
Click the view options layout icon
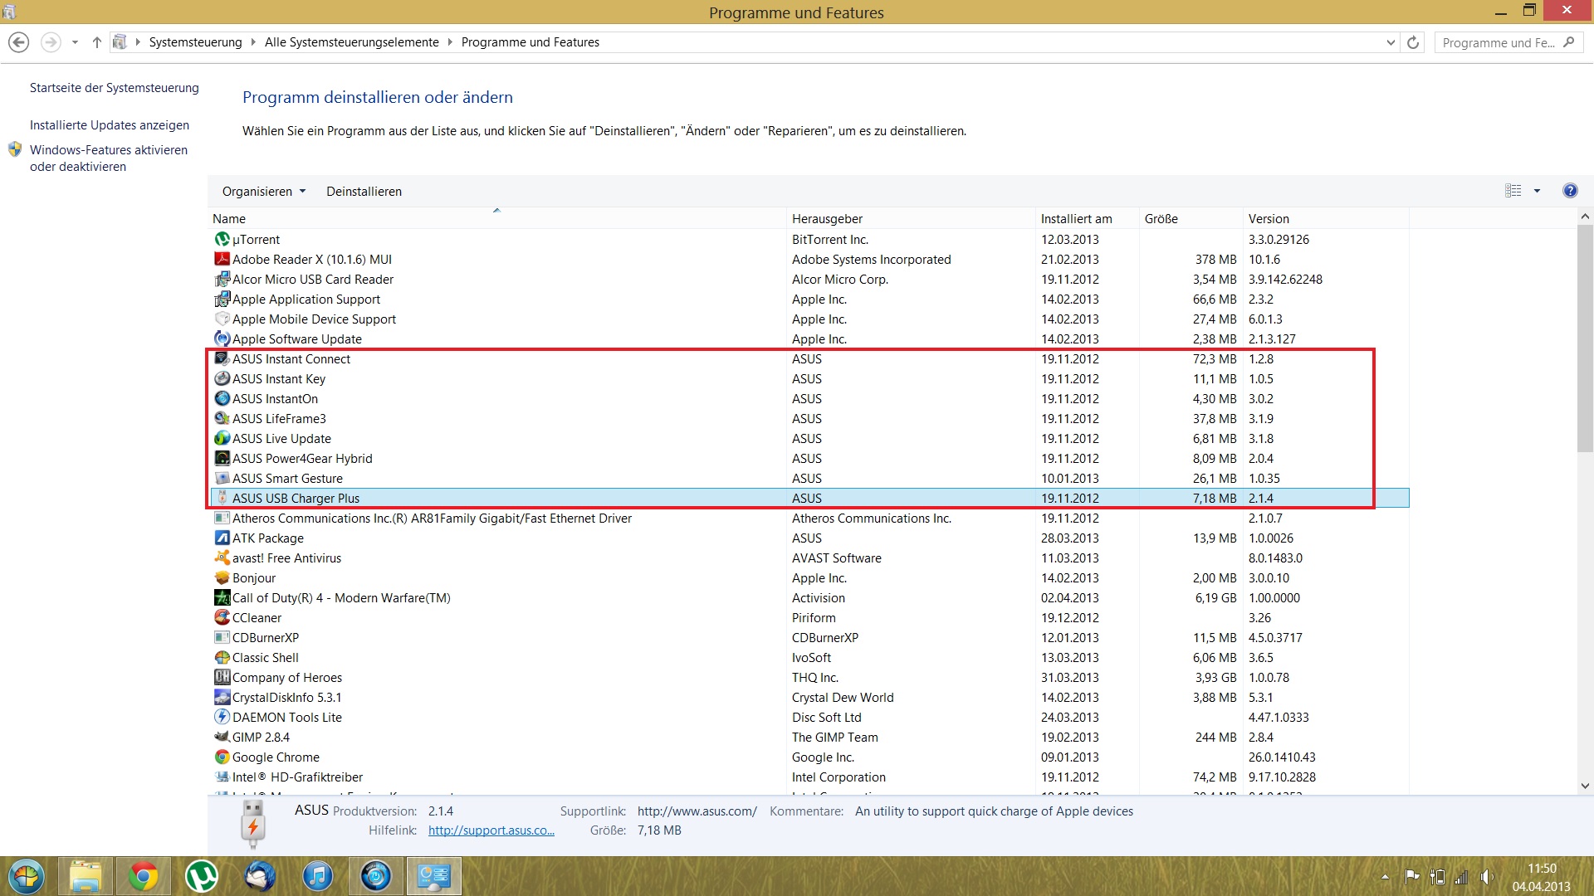[1513, 191]
